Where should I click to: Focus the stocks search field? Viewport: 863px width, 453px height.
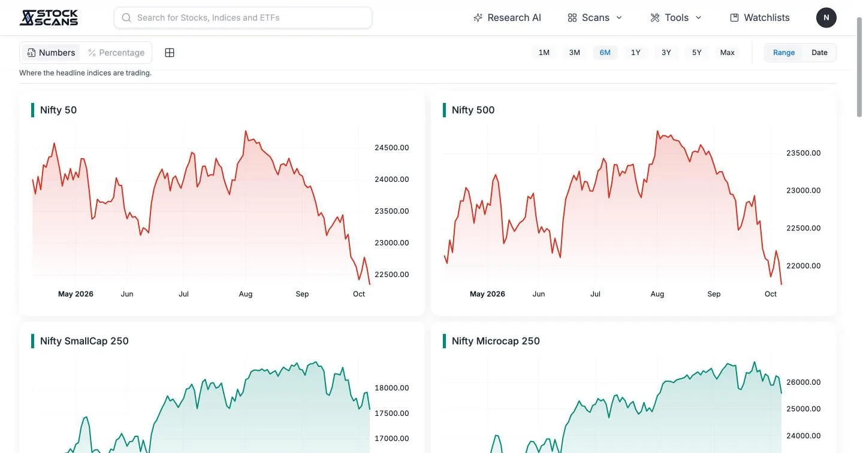243,17
